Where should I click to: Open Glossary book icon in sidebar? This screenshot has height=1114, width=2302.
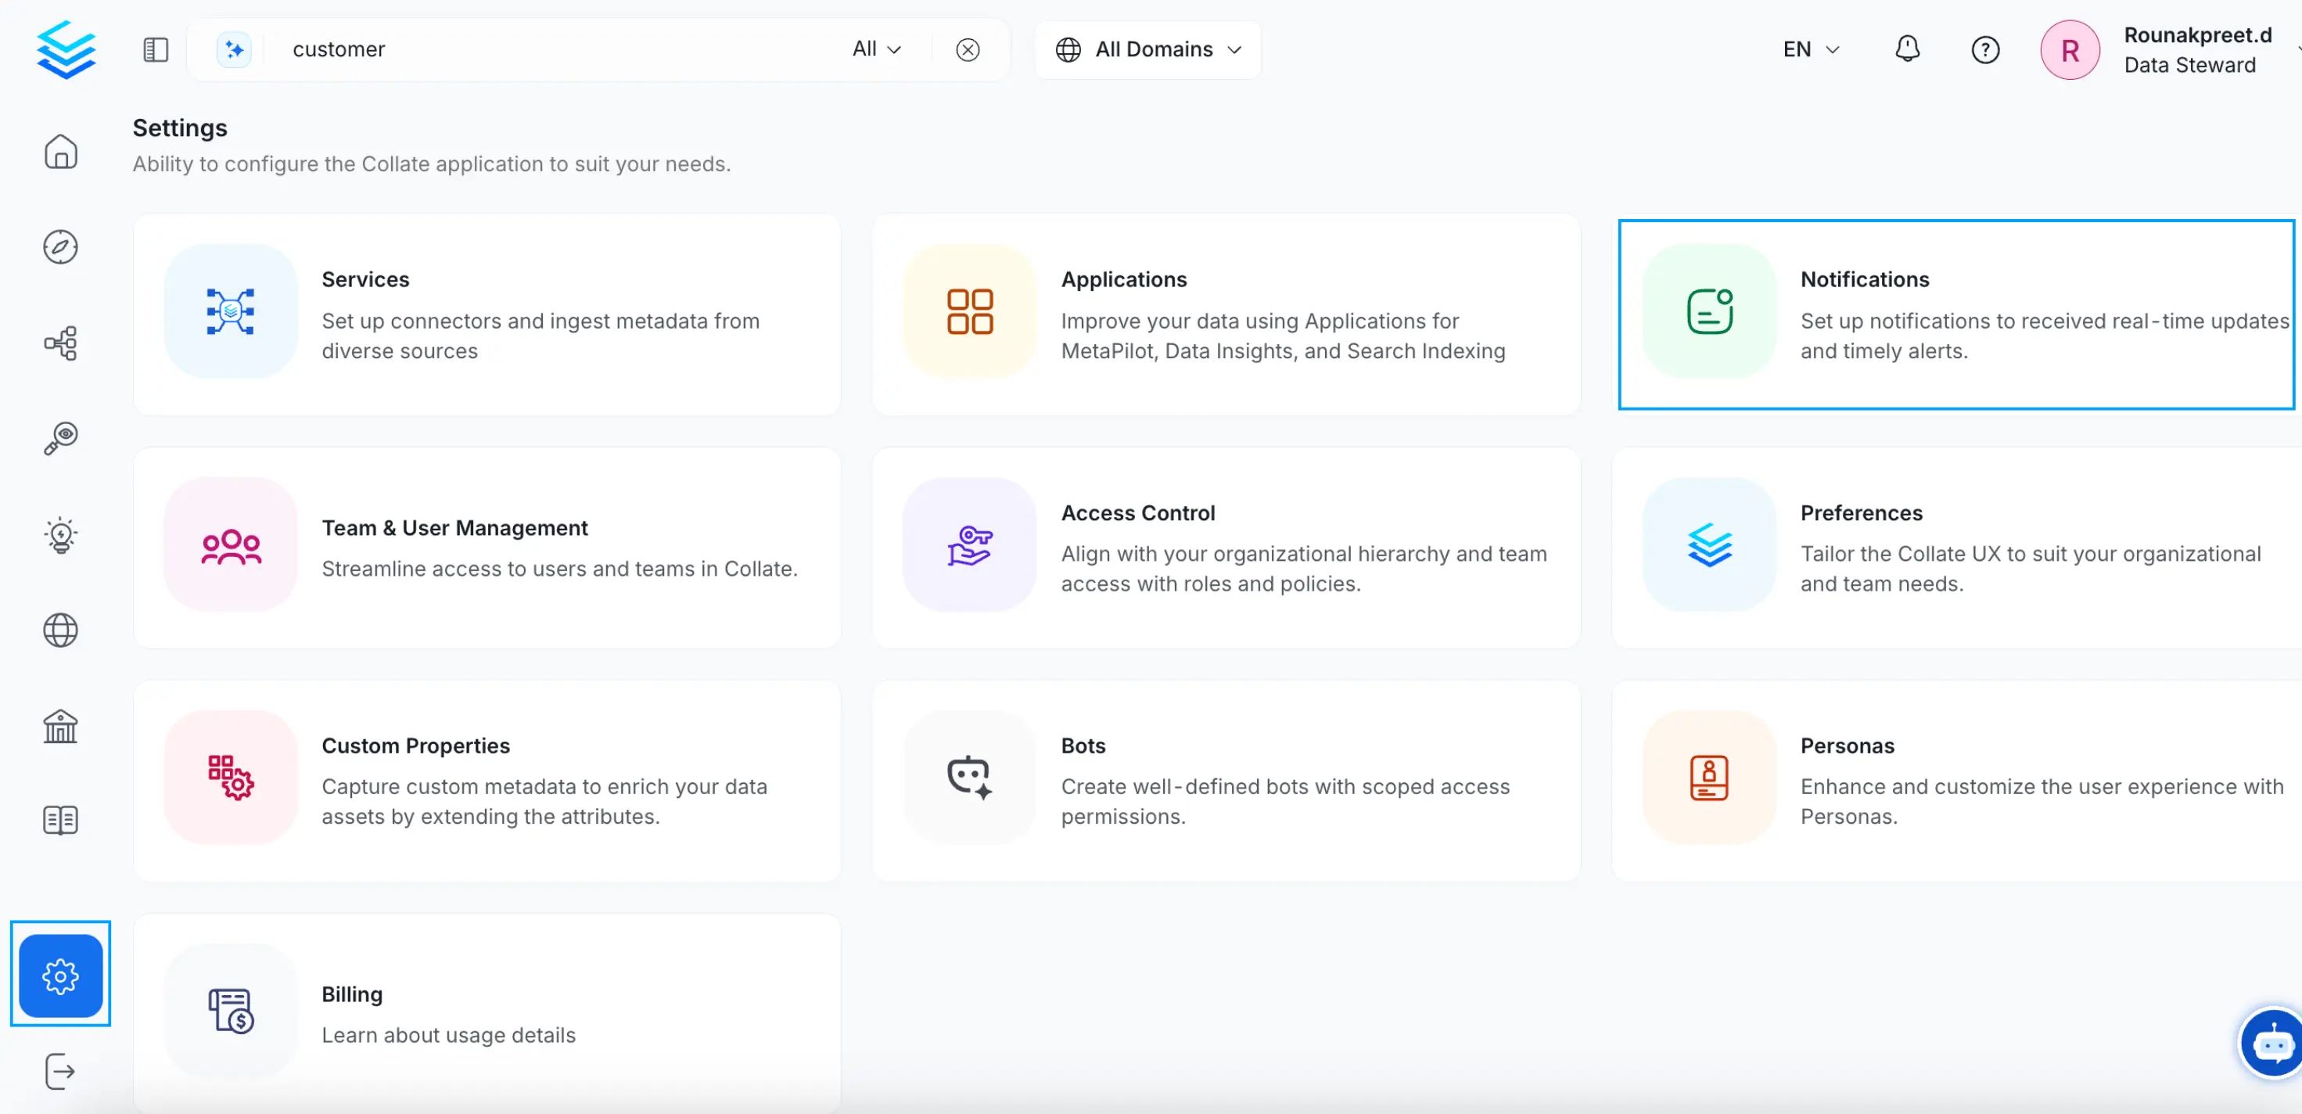(x=61, y=820)
